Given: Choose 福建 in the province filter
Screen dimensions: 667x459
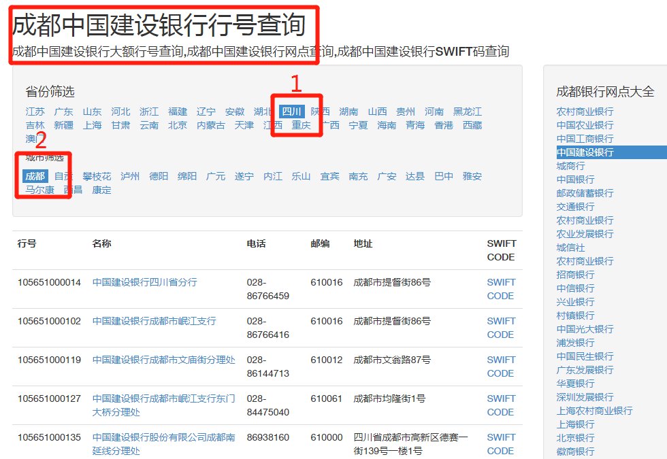Looking at the screenshot, I should [x=178, y=112].
